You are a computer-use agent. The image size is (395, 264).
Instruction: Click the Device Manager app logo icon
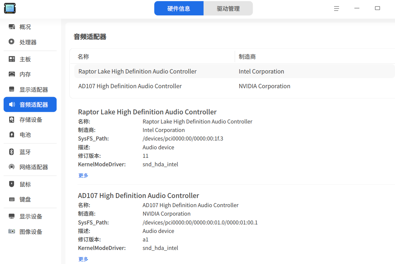tap(10, 8)
